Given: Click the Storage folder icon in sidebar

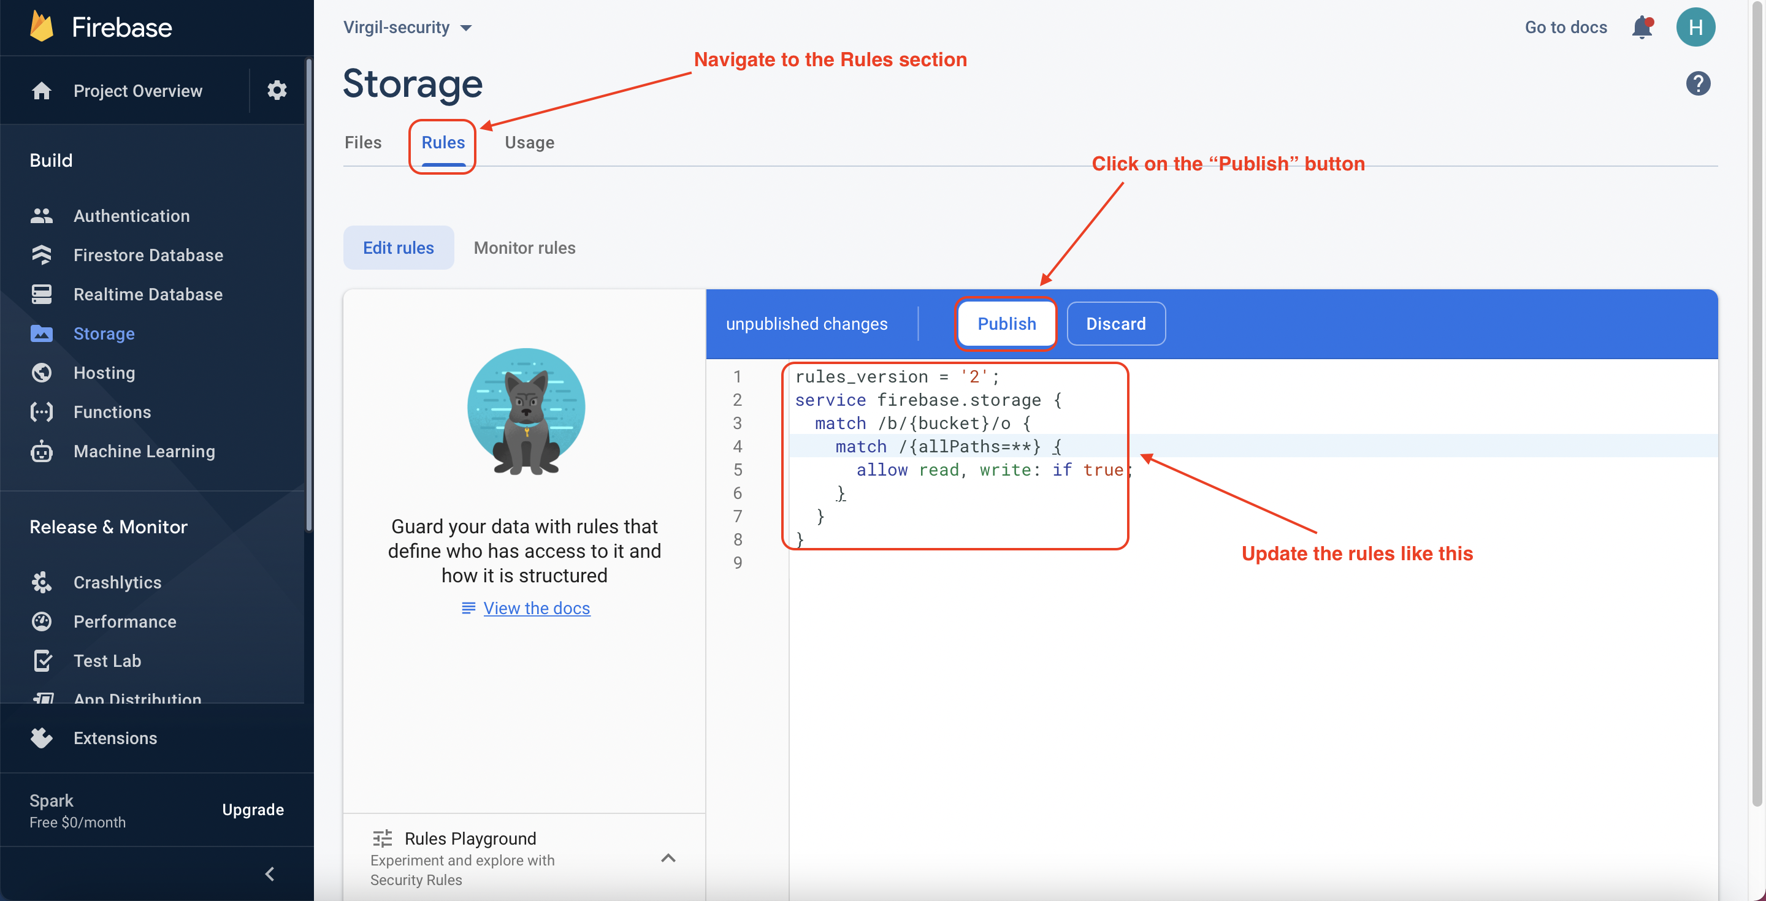Looking at the screenshot, I should [42, 333].
